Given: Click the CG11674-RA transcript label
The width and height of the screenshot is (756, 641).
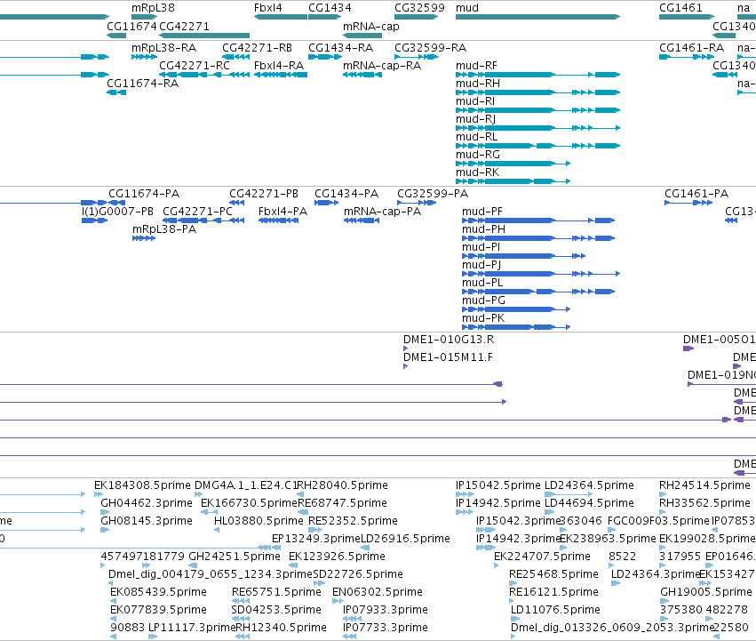Looking at the screenshot, I should pos(143,83).
